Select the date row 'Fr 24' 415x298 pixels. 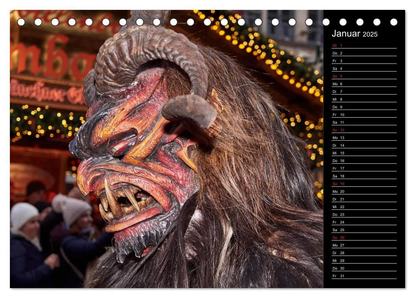[364, 222]
